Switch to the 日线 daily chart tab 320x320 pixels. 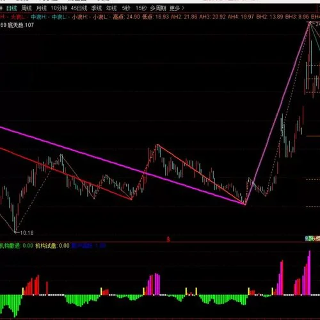tap(12, 8)
